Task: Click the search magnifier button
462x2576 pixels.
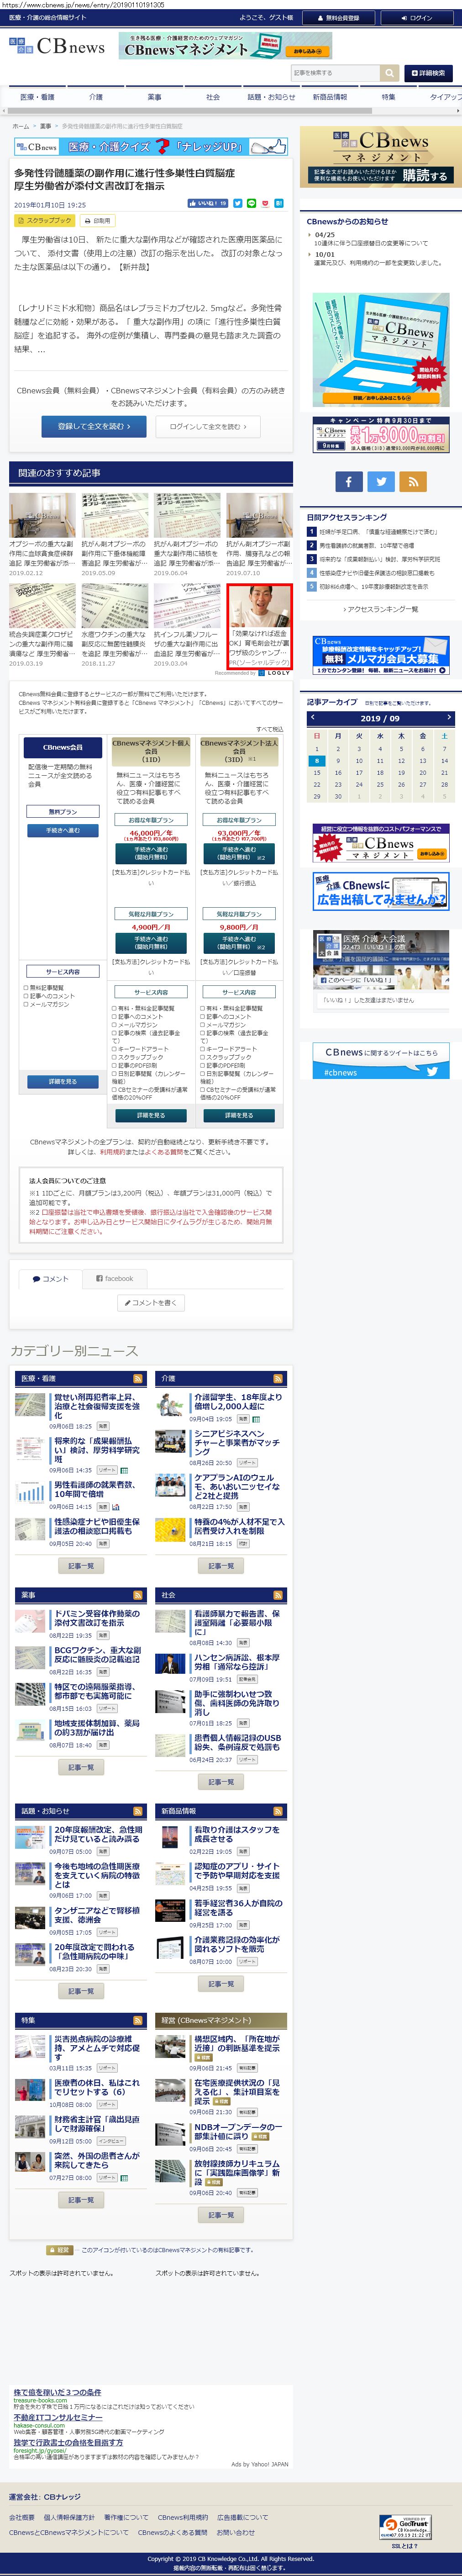Action: click(389, 73)
